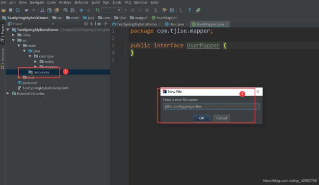Click the Synchronize toolbar icon
The width and height of the screenshot is (319, 185).
pos(18,10)
